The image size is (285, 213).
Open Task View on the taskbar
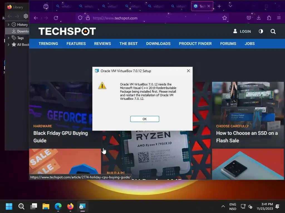[x=34, y=206]
